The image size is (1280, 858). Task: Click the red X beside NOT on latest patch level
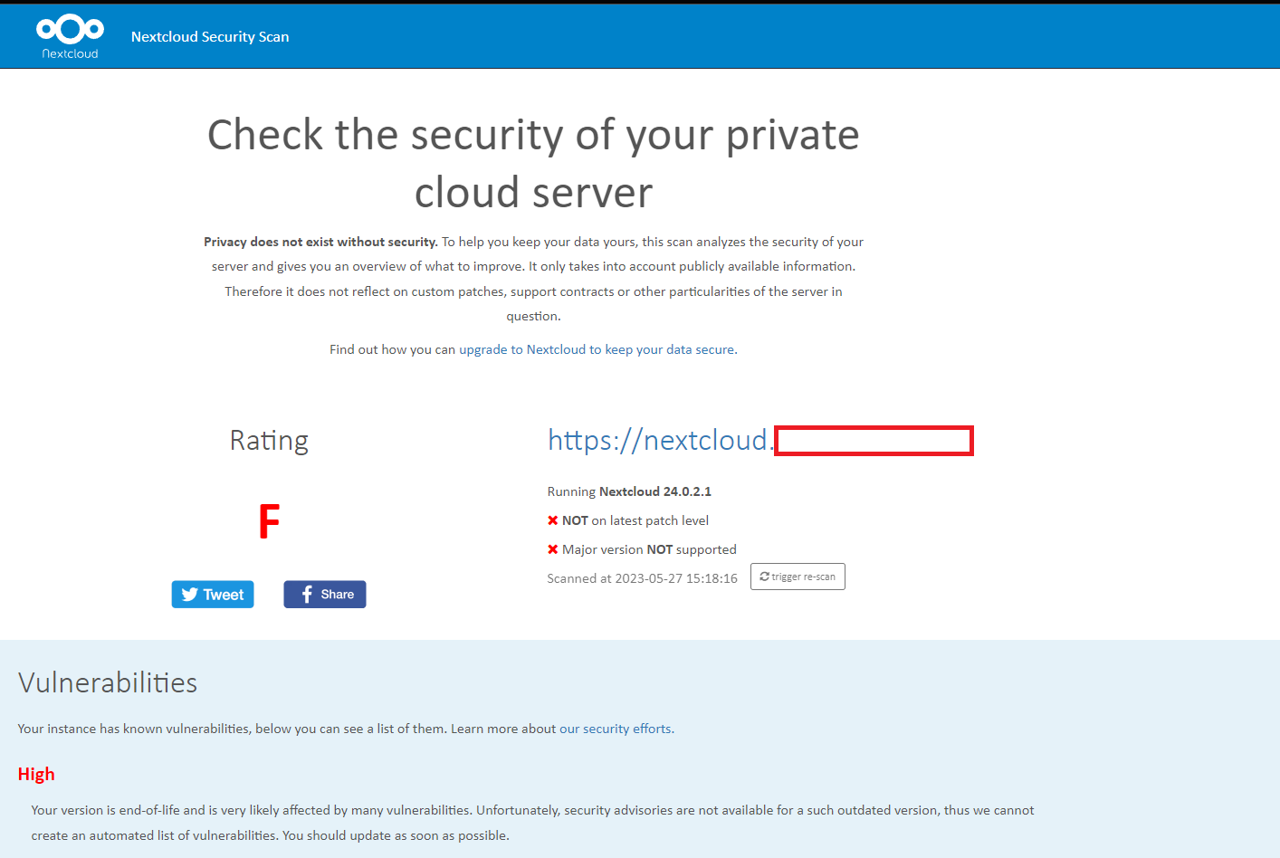(552, 520)
